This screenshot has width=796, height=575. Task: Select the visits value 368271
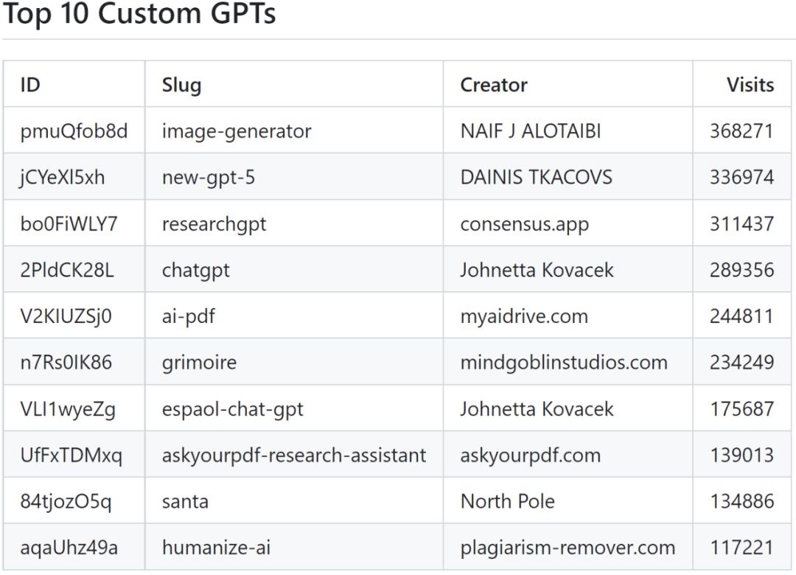[741, 131]
